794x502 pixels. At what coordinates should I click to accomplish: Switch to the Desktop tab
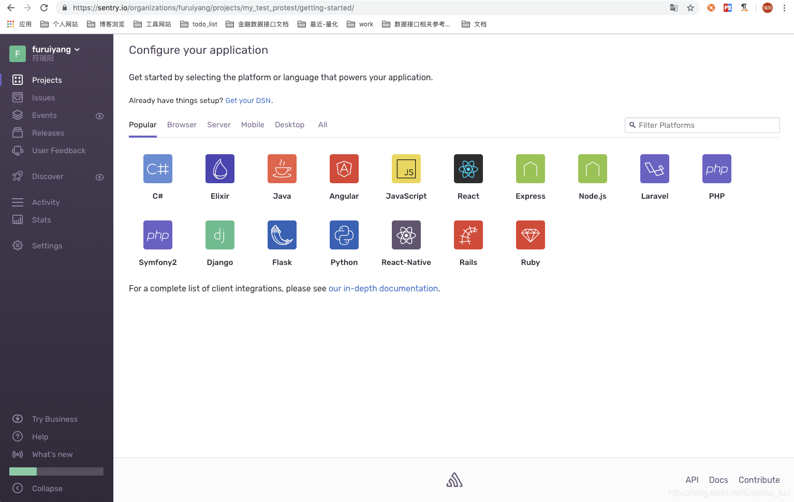289,125
